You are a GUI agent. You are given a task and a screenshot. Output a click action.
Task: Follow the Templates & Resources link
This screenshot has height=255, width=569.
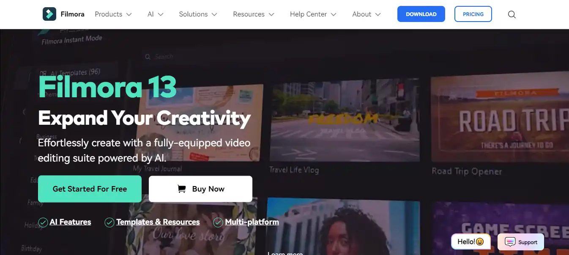[x=158, y=222]
